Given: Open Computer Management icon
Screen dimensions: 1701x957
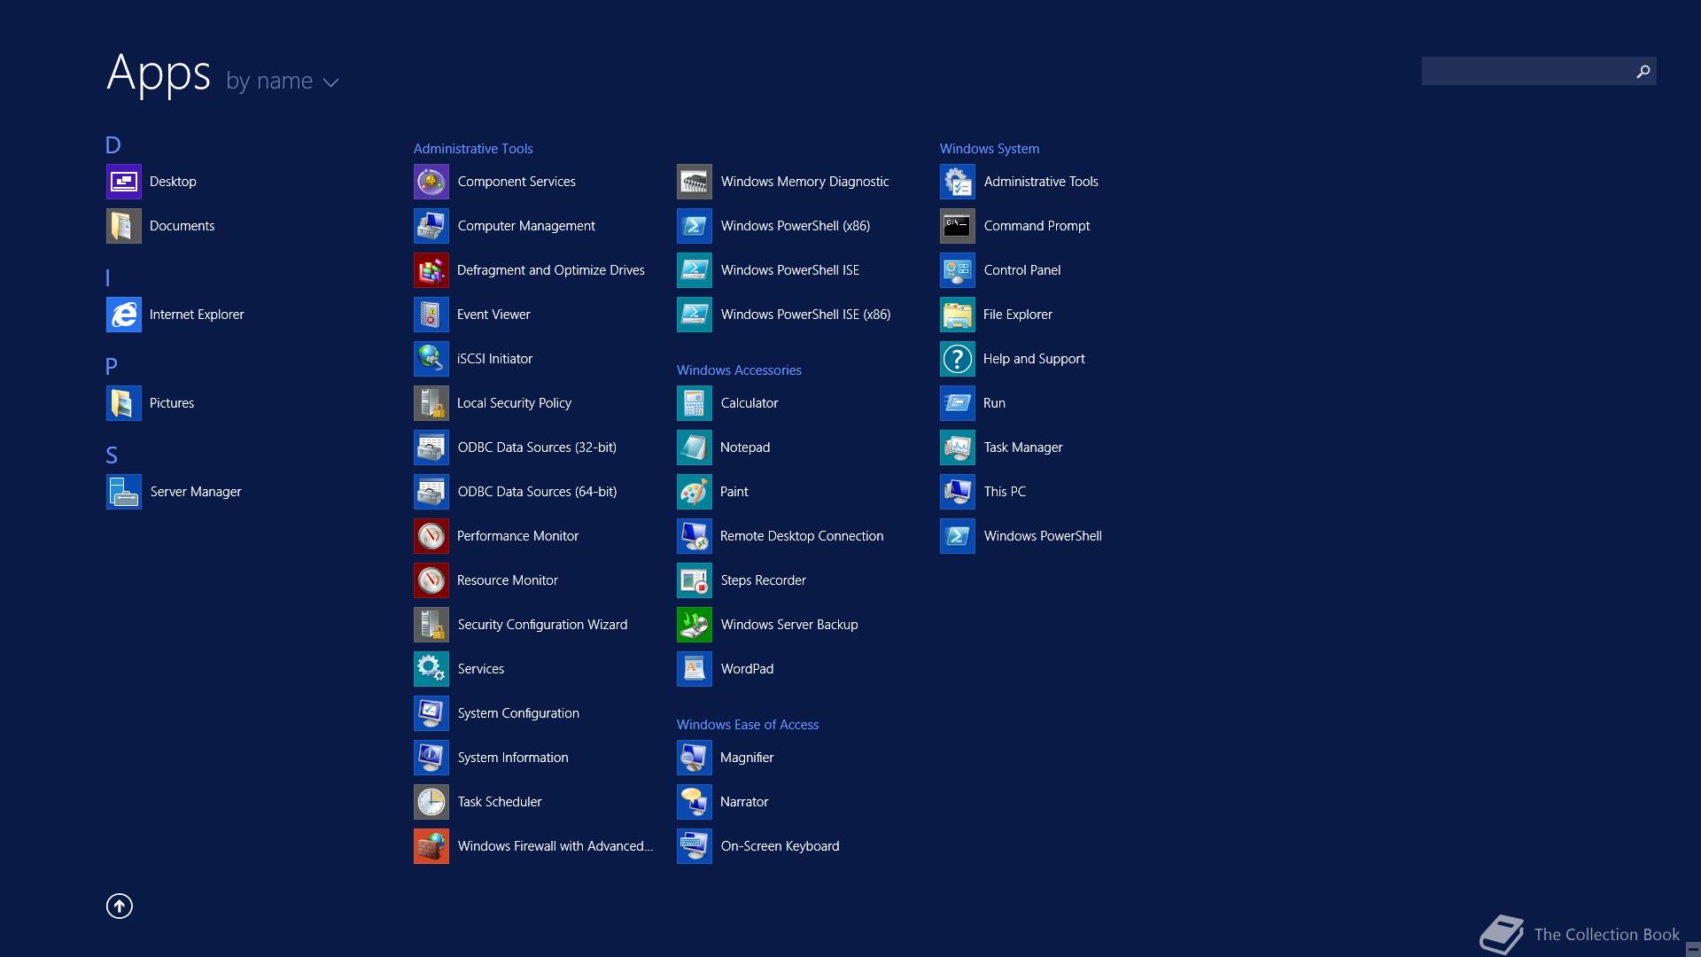Looking at the screenshot, I should coord(431,226).
